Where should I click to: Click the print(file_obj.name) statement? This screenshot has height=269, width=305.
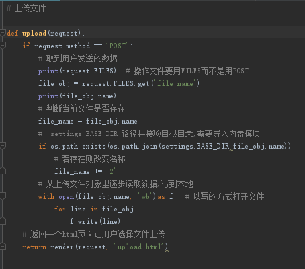click(77, 96)
